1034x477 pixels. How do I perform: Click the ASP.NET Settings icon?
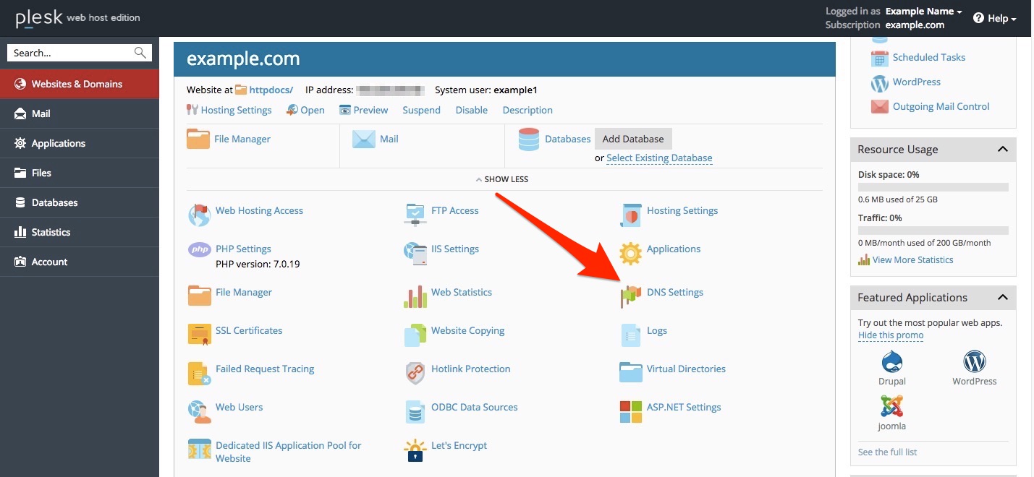(x=631, y=411)
